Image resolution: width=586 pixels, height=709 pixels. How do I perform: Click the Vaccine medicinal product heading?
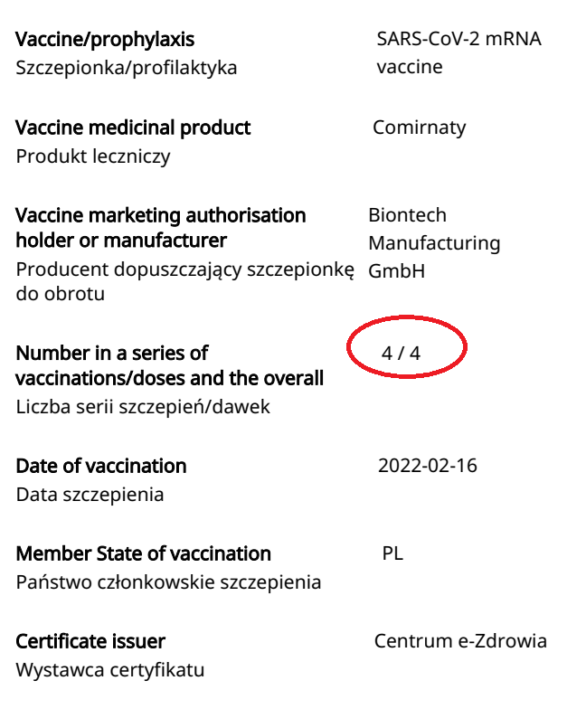point(133,128)
